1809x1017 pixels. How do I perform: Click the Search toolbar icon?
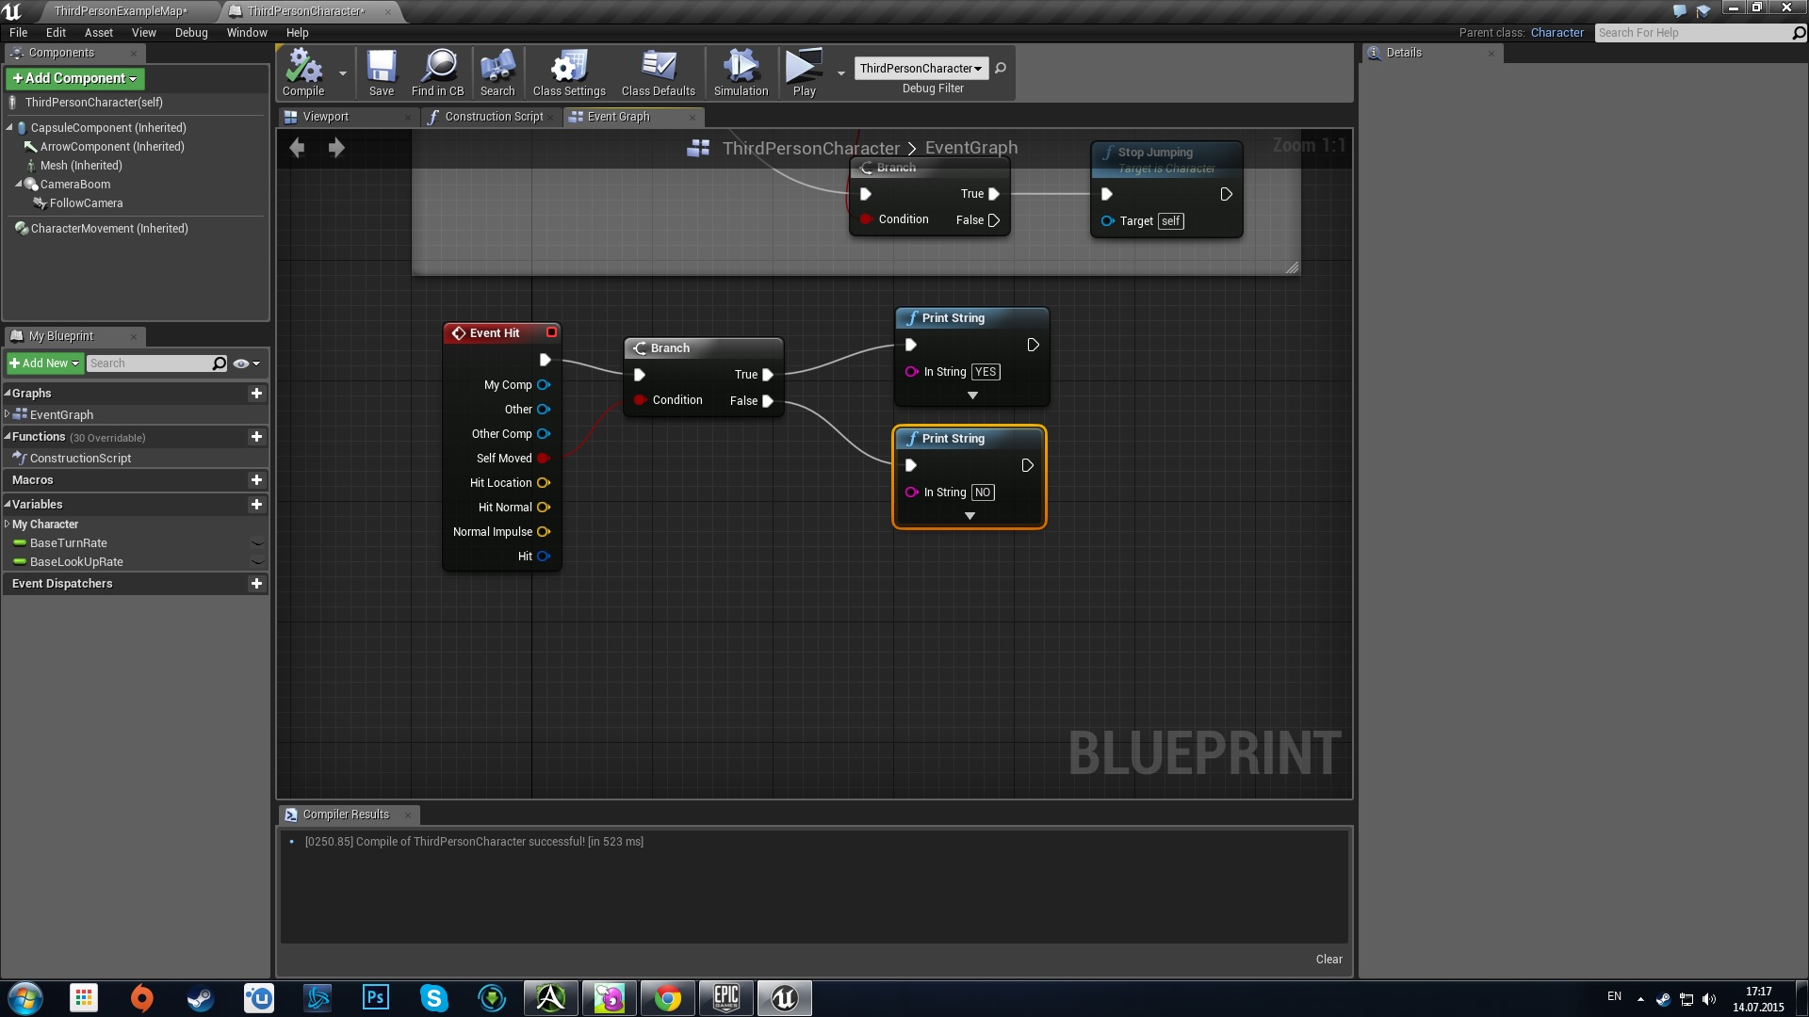tap(497, 73)
